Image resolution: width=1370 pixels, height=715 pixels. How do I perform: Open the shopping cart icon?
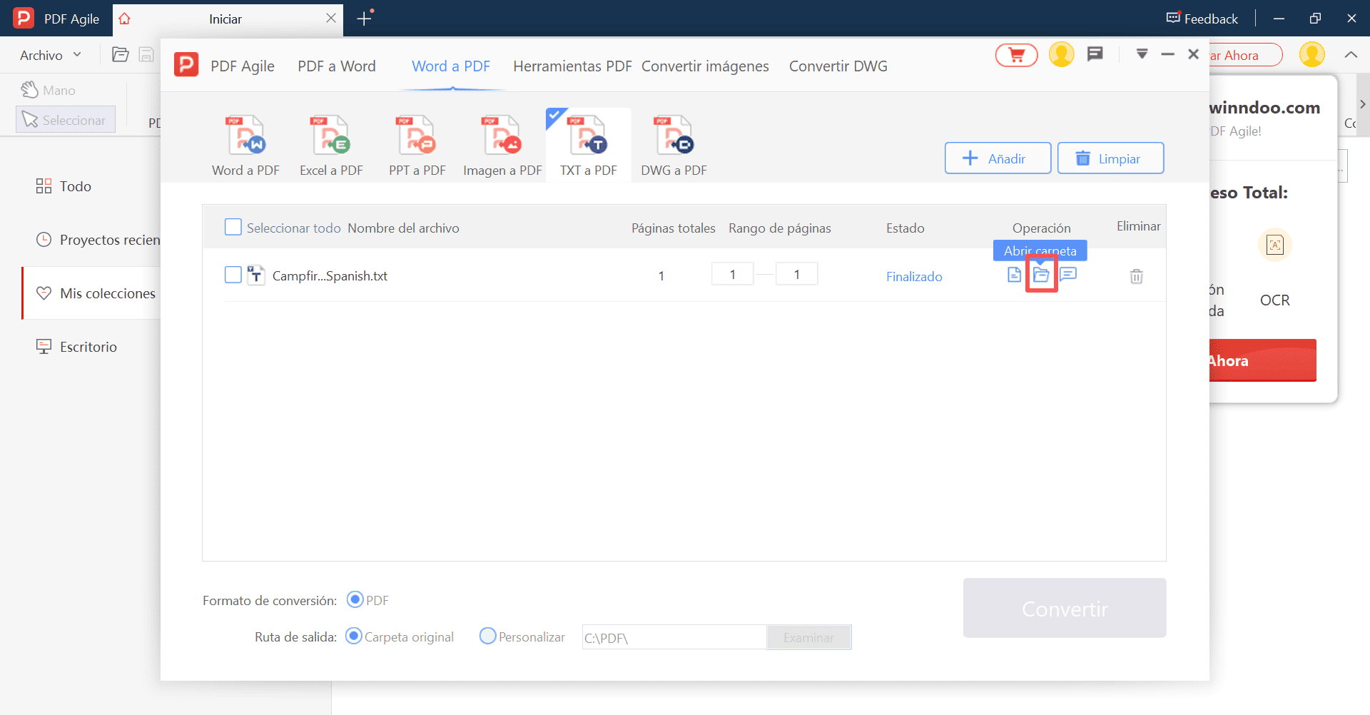[x=1016, y=55]
